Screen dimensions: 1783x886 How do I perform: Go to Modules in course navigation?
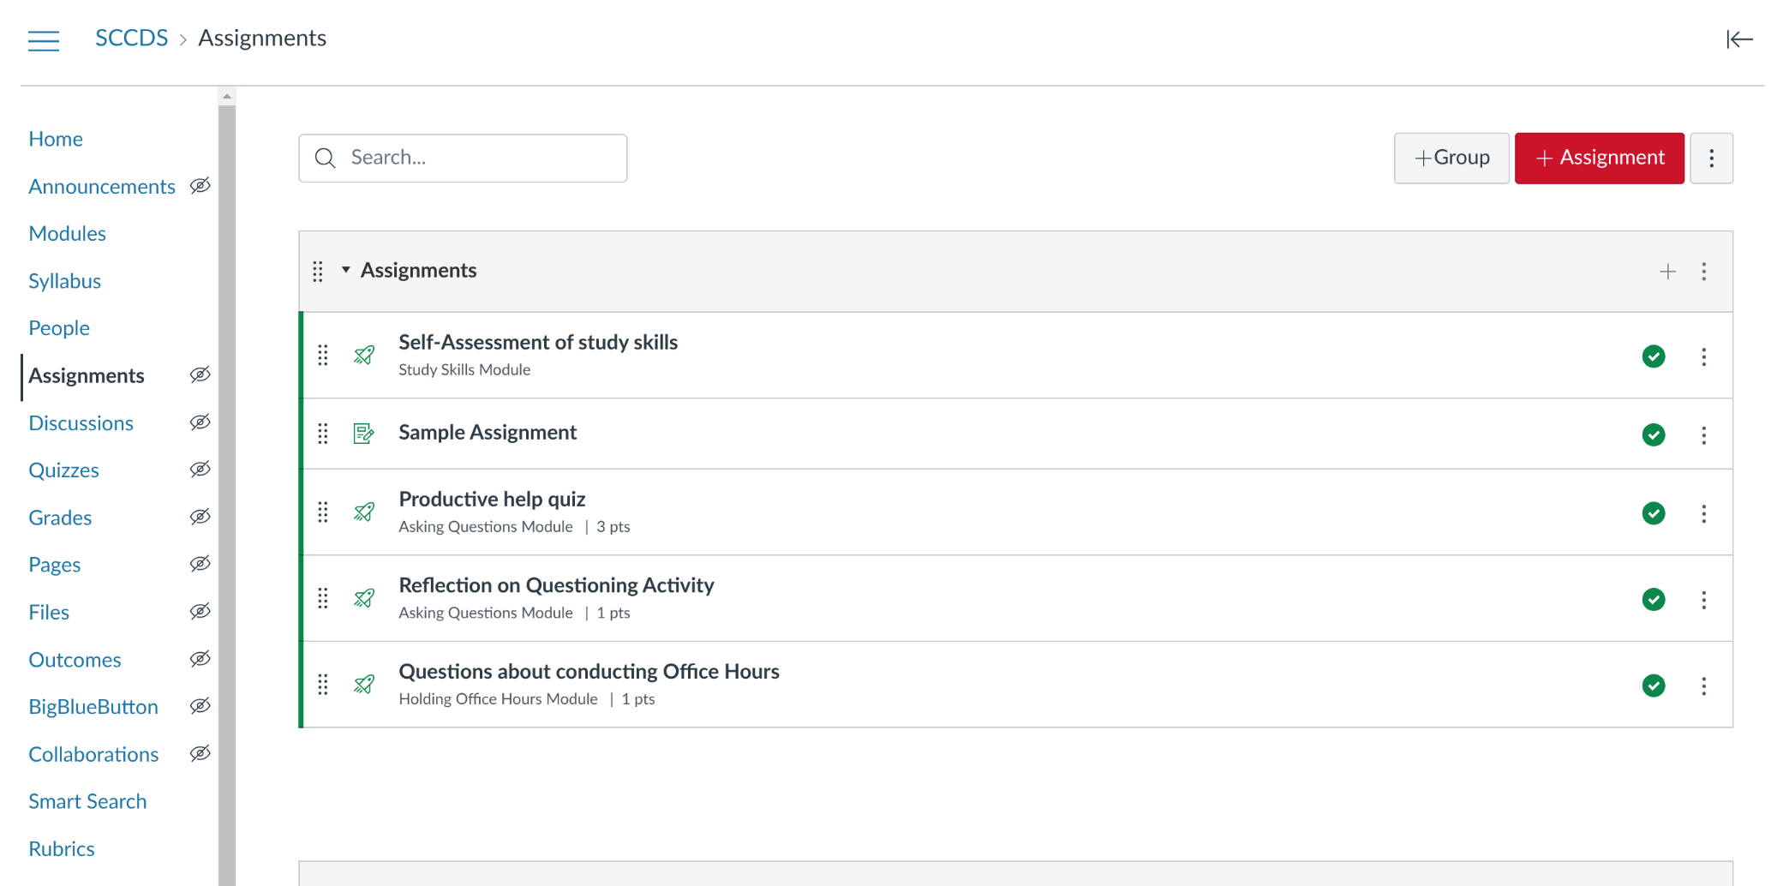click(x=67, y=233)
